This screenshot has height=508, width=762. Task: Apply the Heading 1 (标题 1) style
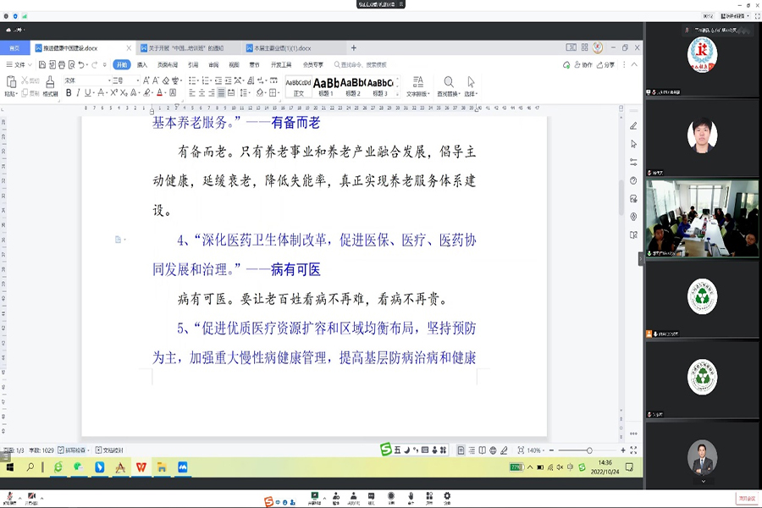pyautogui.click(x=325, y=86)
